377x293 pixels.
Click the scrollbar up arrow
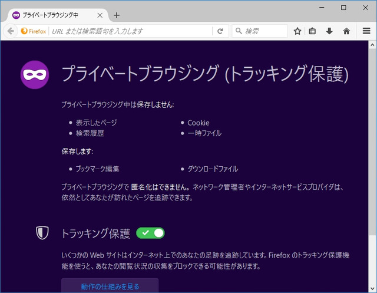pos(372,45)
